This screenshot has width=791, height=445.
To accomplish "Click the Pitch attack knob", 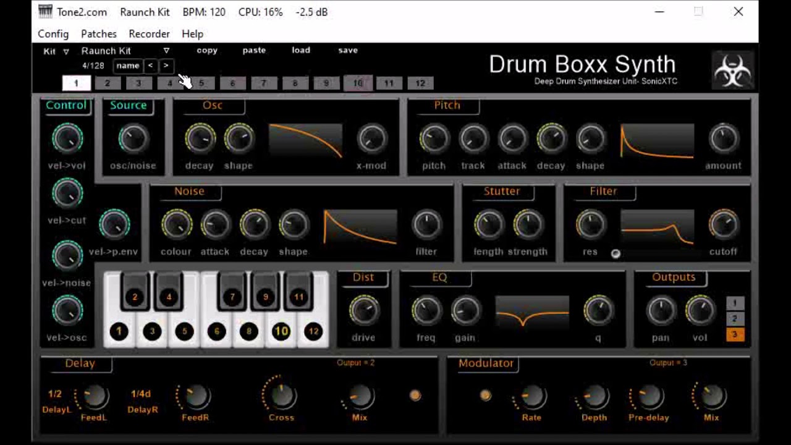I will point(512,138).
